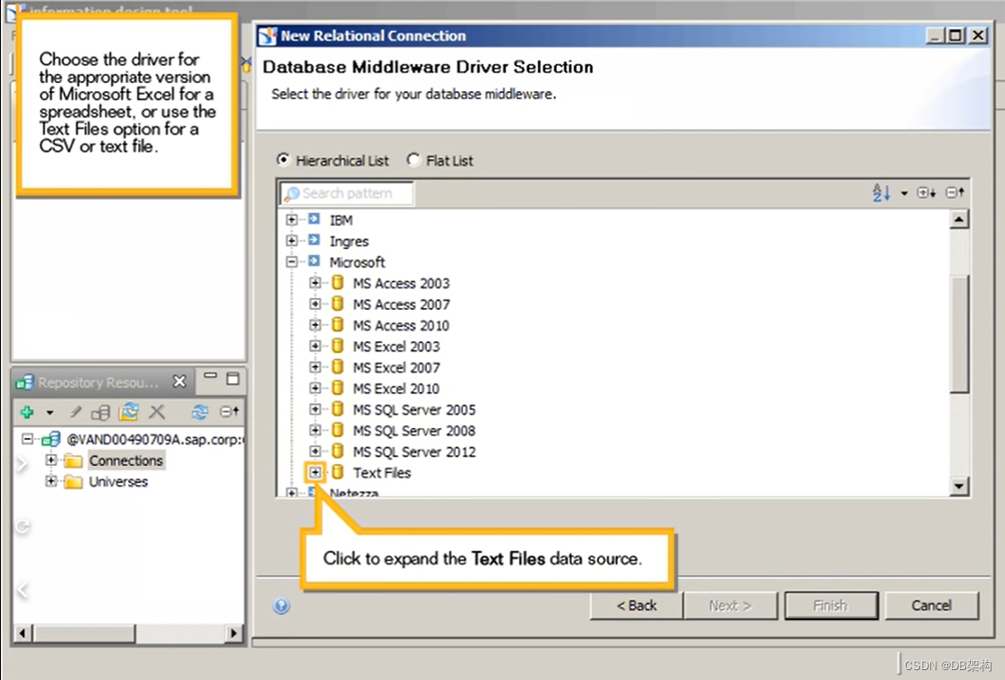Viewport: 1005px width, 680px height.
Task: Click the MS Access 2007 database icon
Action: [x=338, y=303]
